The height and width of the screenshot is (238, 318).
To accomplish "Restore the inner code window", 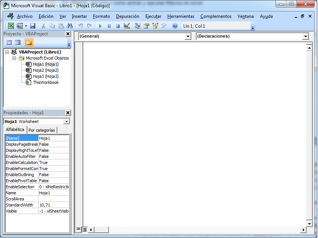I will (302, 16).
